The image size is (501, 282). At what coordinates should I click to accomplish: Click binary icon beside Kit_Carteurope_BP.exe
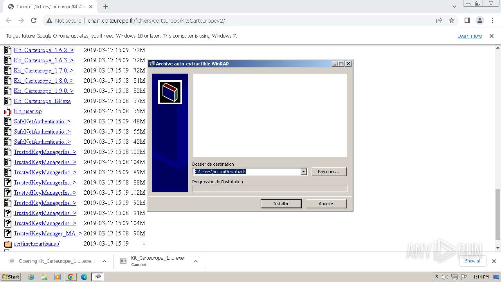[x=8, y=101]
